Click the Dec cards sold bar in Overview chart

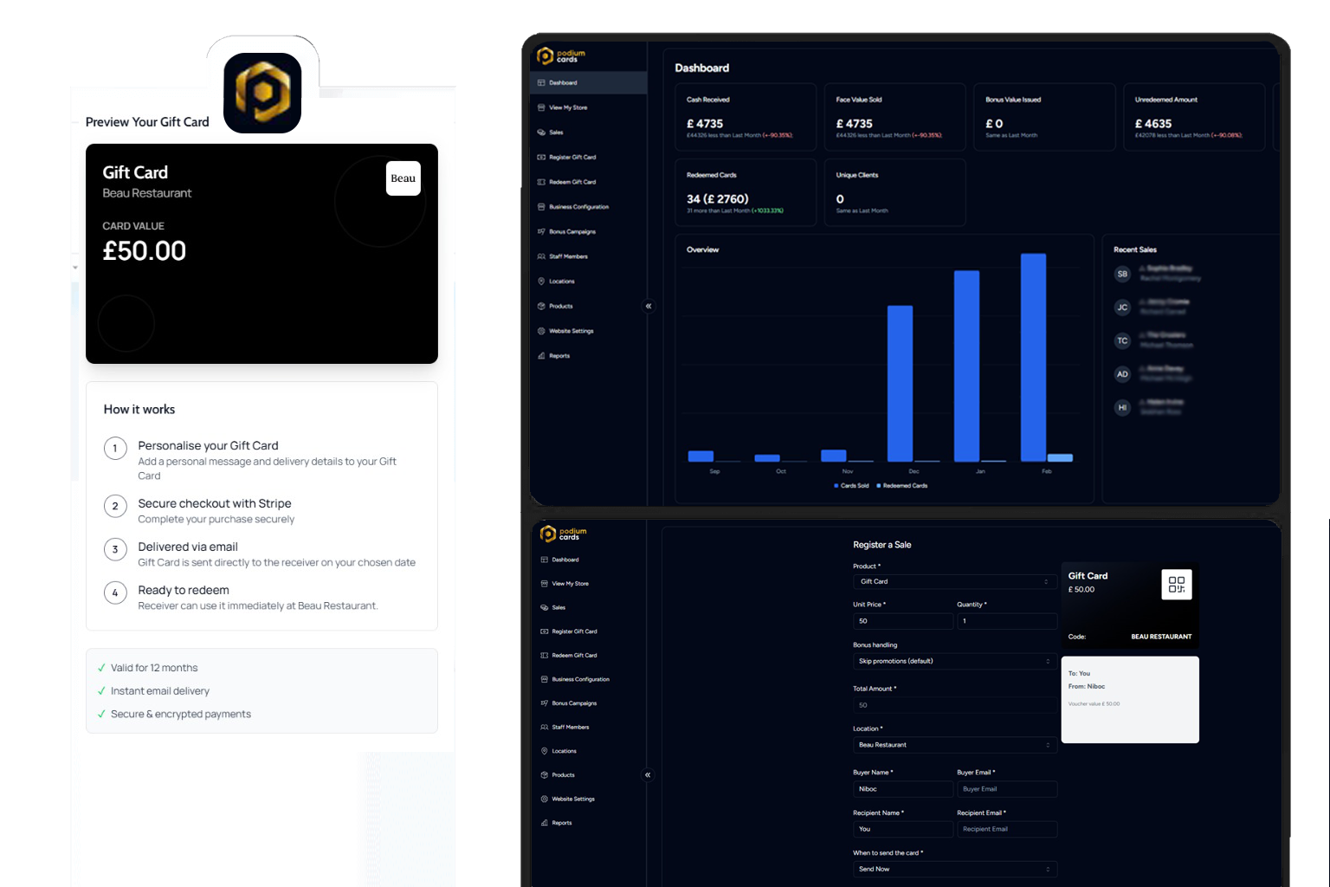click(901, 383)
